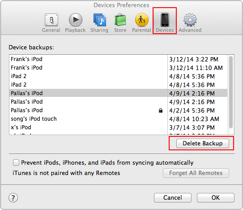The height and width of the screenshot is (210, 243).
Task: Select Frank's iPod backup from 3:22 PM
Action: [x=118, y=59]
